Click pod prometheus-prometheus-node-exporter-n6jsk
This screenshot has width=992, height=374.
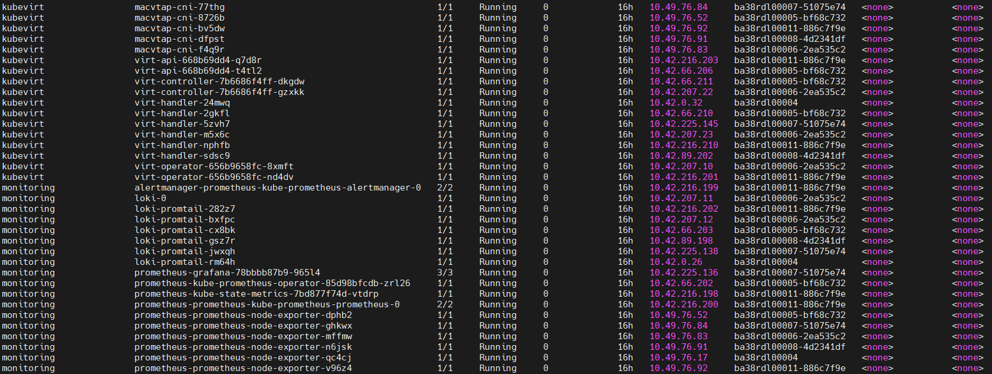[243, 347]
